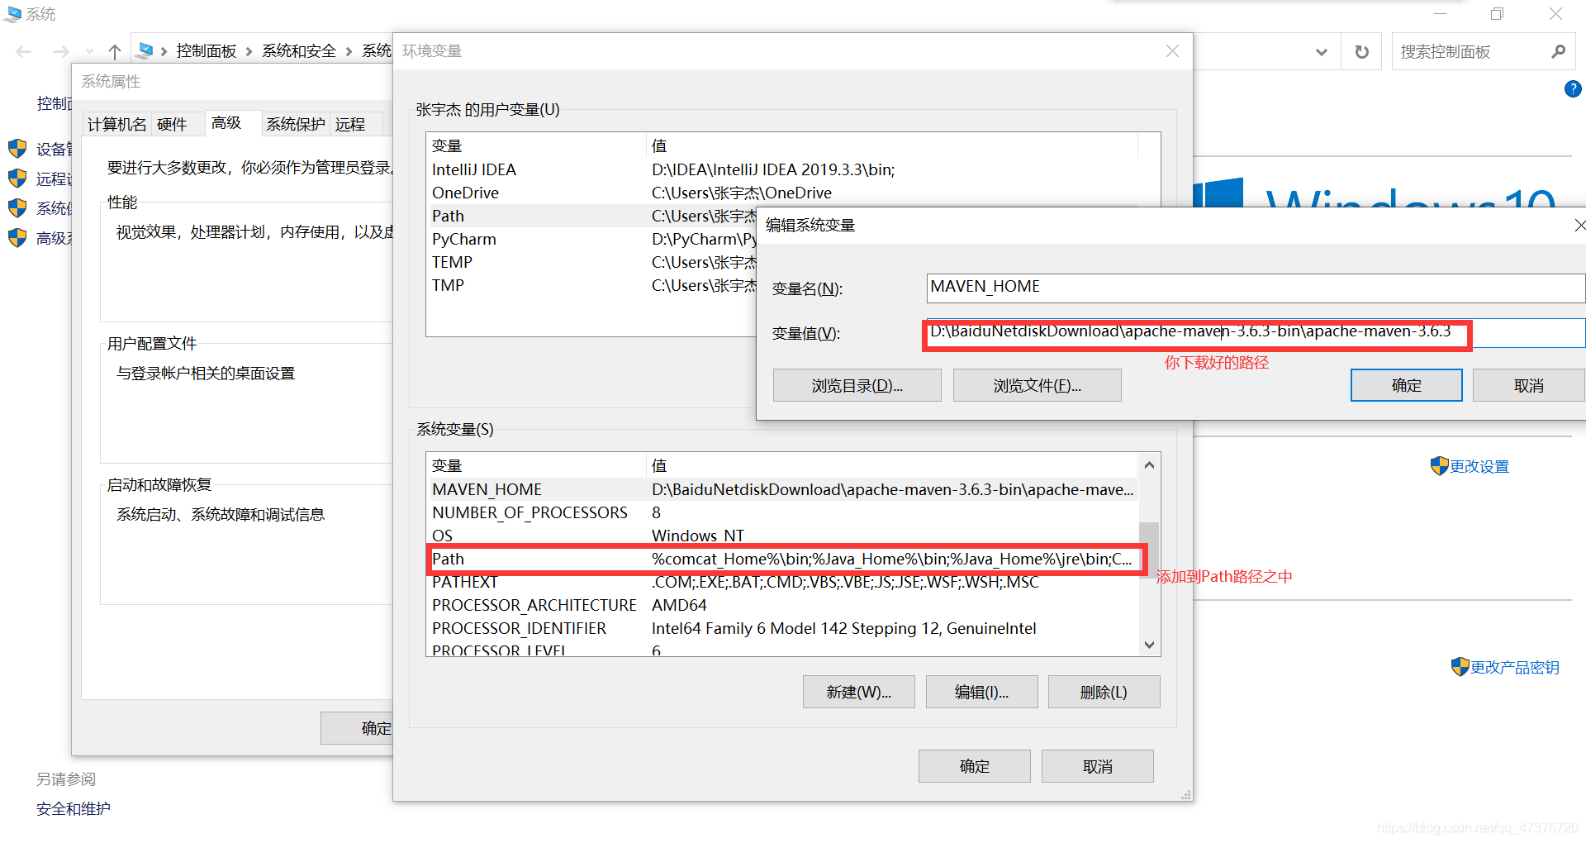Image resolution: width=1586 pixels, height=843 pixels.
Task: Select the TEMP user variable row
Action: click(x=593, y=262)
